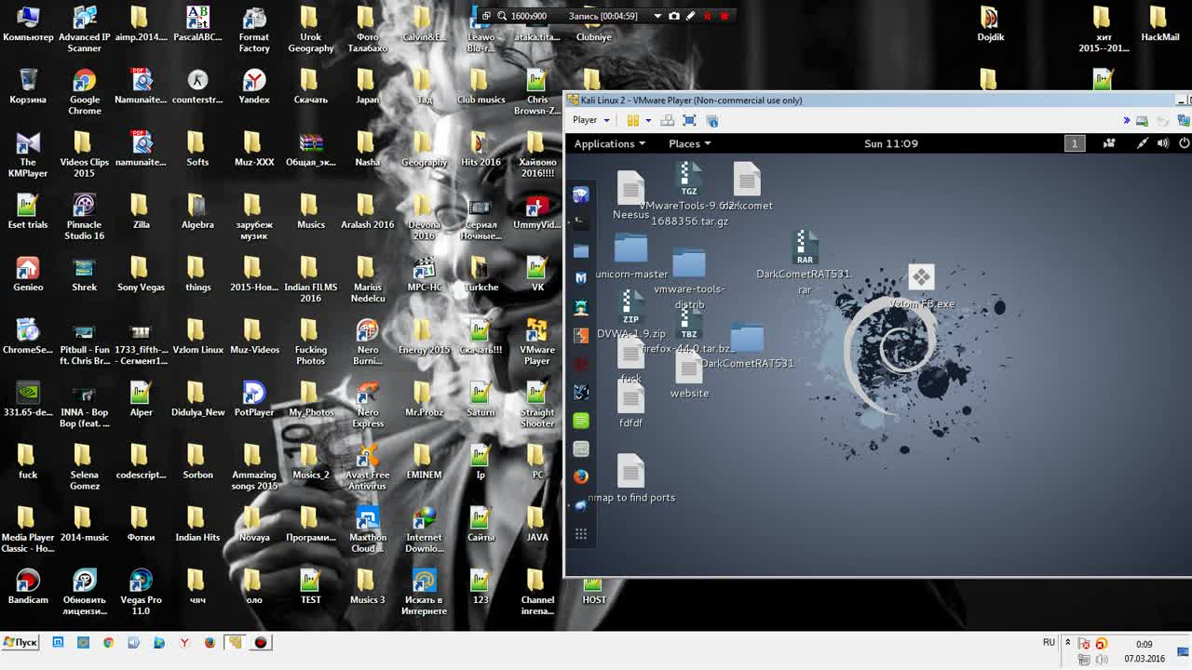The image size is (1192, 670).
Task: Click Firefox icon in Windows taskbar
Action: pyautogui.click(x=210, y=642)
